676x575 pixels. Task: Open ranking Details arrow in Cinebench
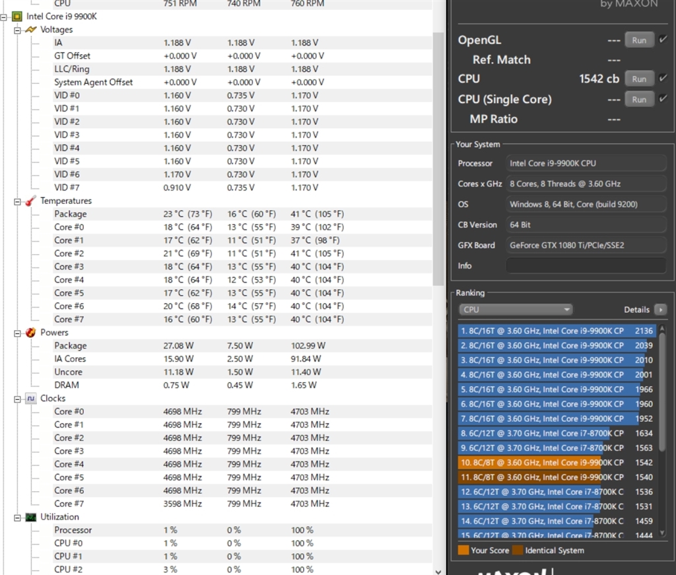660,310
